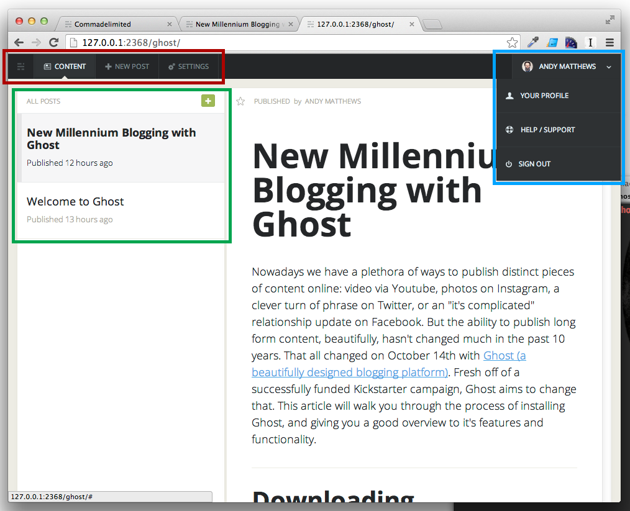
Task: Enter fullscreen with the arrows icon
Action: point(610,20)
